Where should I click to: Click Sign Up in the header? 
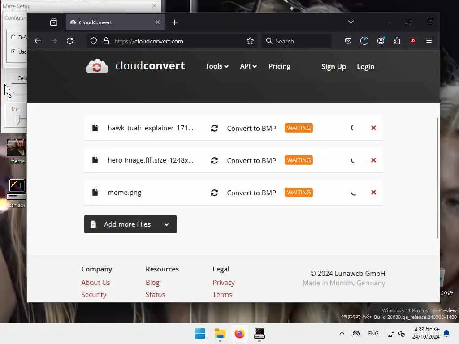333,67
